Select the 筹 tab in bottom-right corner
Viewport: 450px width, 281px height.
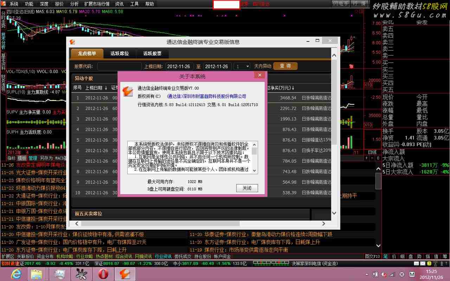tap(445, 256)
